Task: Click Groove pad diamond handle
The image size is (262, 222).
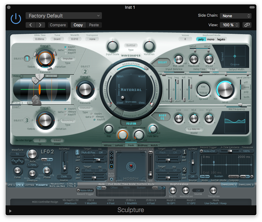Action: [235, 56]
